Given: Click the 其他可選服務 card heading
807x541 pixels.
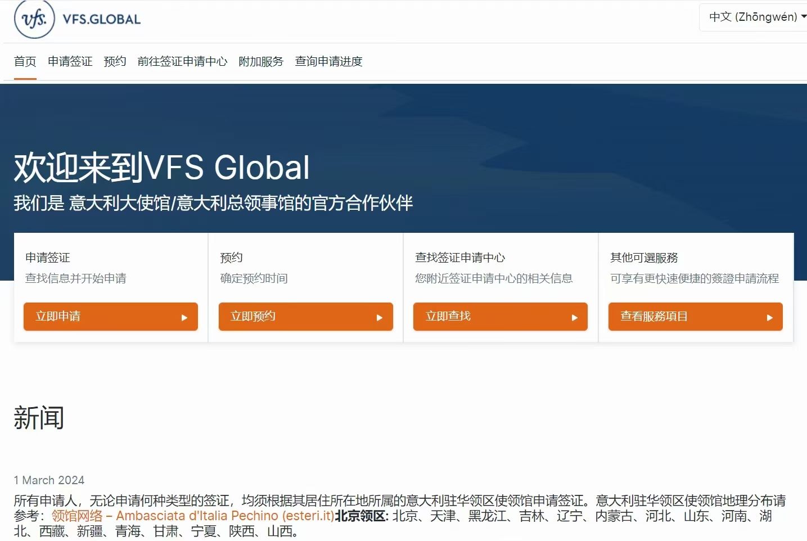Looking at the screenshot, I should coord(644,258).
